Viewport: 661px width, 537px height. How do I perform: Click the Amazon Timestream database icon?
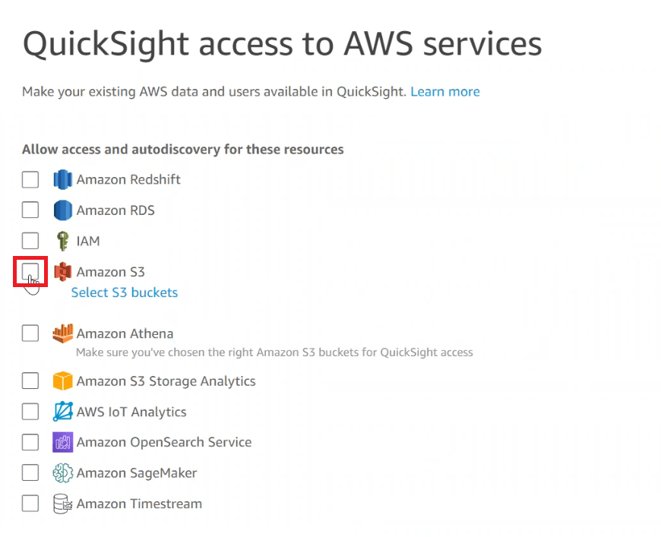(x=62, y=503)
